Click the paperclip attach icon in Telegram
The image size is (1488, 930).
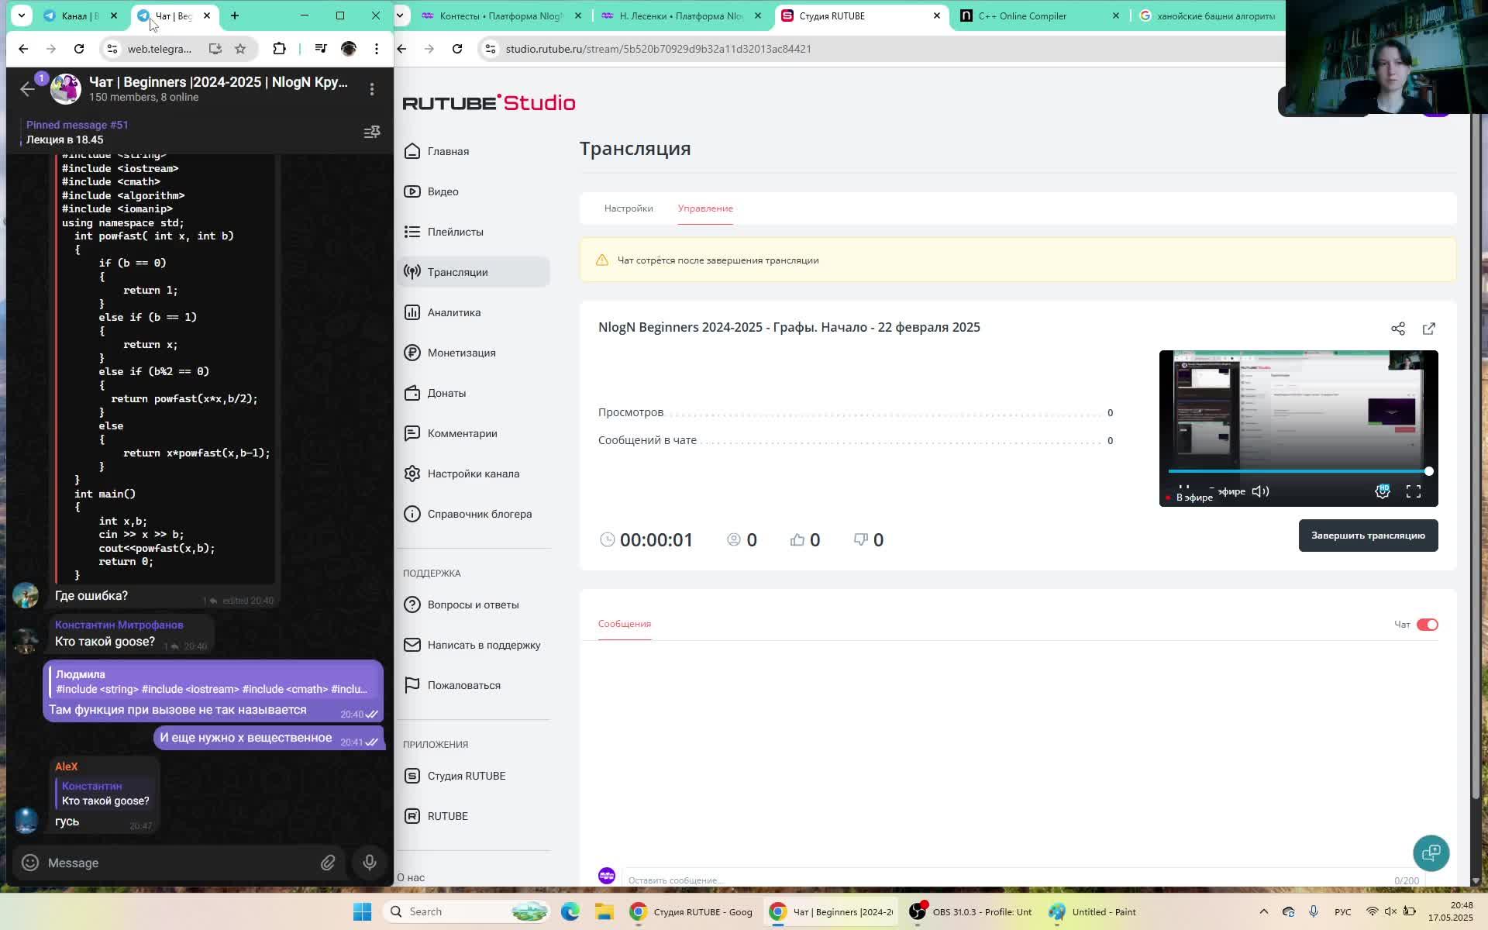(x=328, y=863)
